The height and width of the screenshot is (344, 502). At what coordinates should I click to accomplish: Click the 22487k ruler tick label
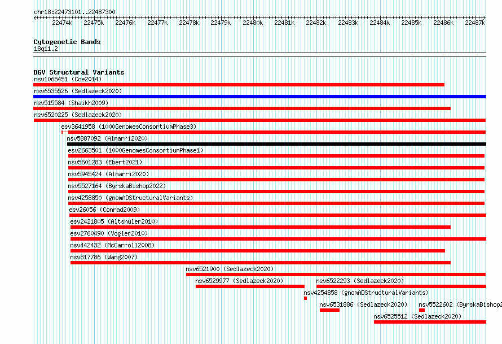click(475, 23)
